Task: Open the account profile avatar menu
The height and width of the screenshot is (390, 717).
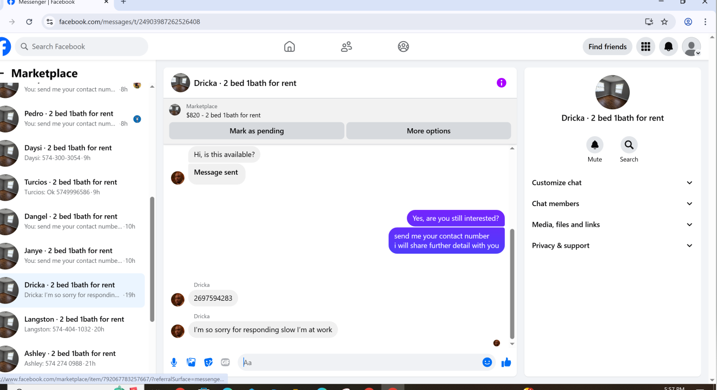Action: pos(691,47)
